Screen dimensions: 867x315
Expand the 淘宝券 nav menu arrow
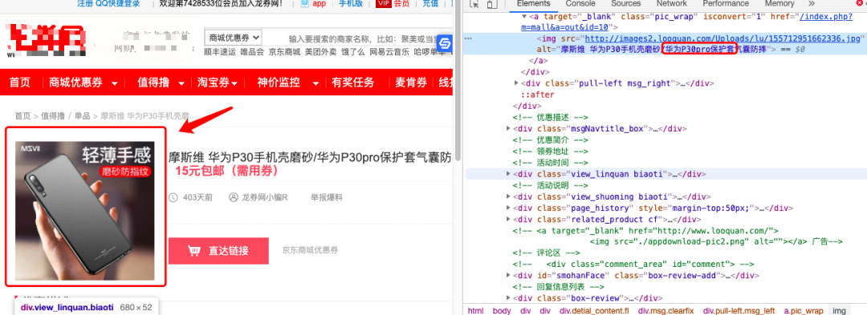[234, 84]
